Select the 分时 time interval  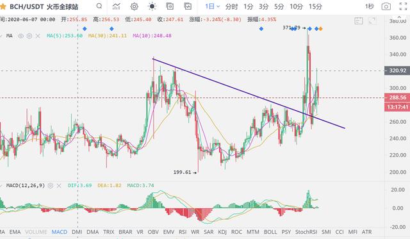[231, 6]
